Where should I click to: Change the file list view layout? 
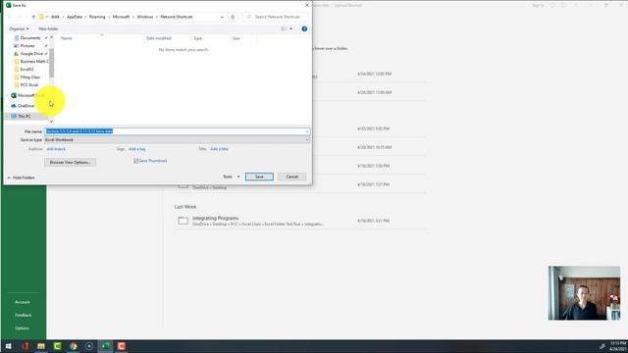click(284, 28)
